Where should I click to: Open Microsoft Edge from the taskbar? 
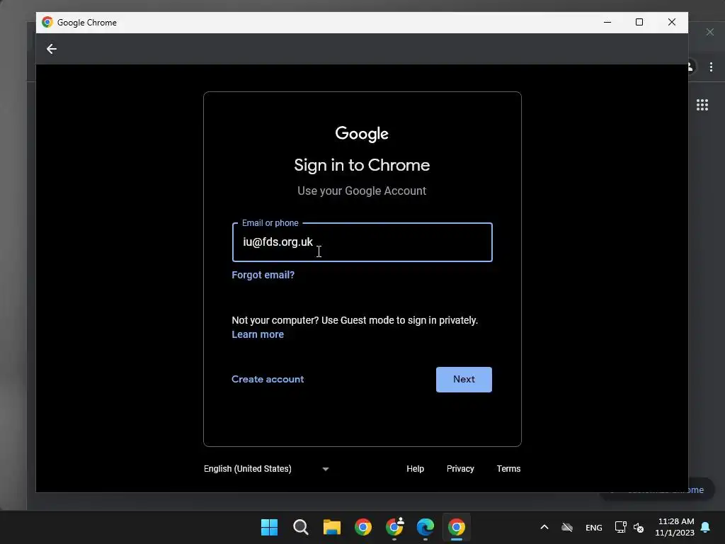426,527
